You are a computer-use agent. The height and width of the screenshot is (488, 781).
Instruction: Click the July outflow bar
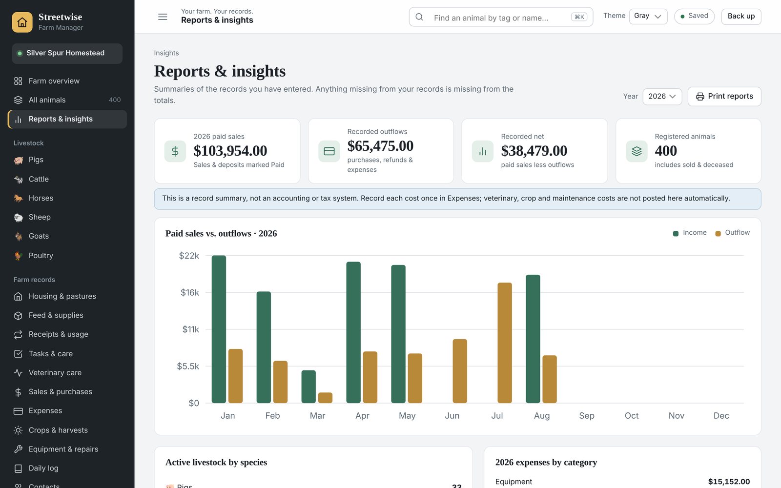tap(505, 343)
